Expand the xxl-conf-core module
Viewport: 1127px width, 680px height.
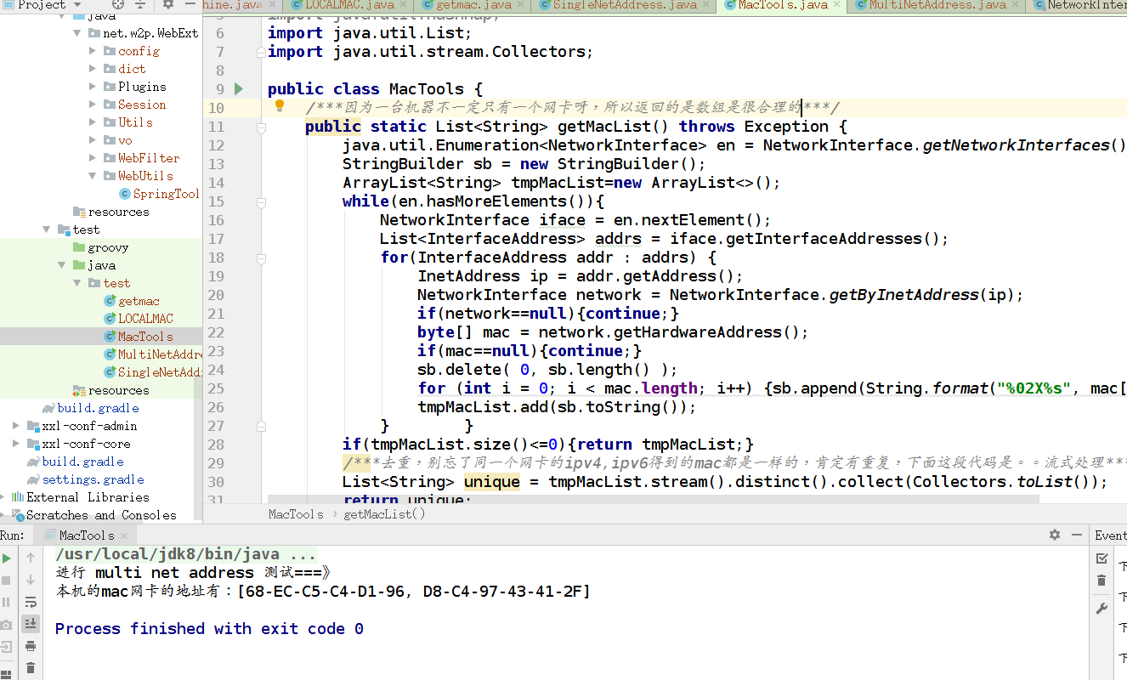(x=16, y=444)
